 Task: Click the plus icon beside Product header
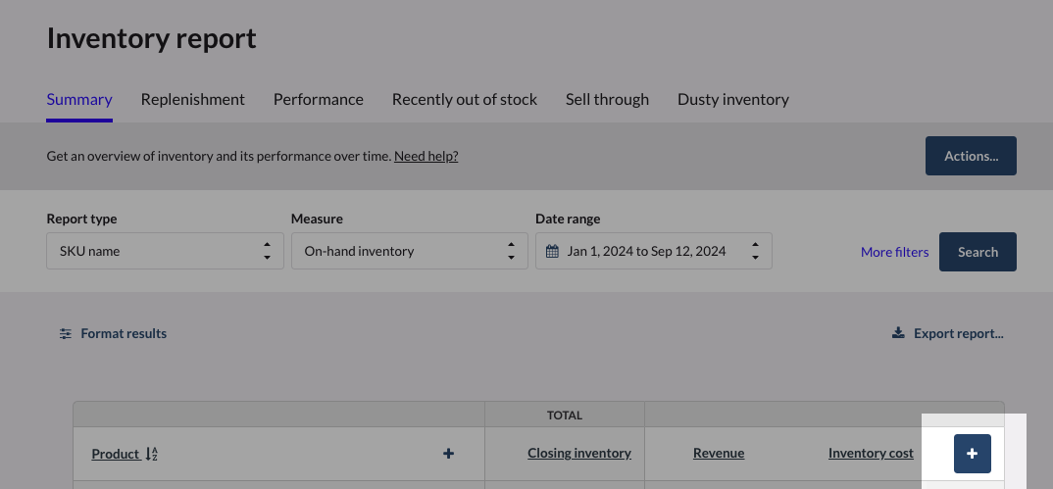point(448,454)
